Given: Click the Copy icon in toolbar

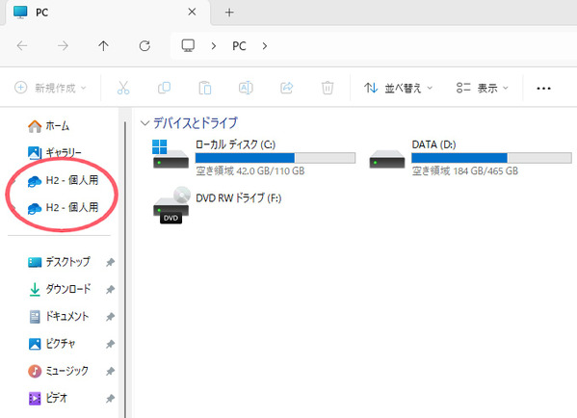Looking at the screenshot, I should click(x=164, y=88).
